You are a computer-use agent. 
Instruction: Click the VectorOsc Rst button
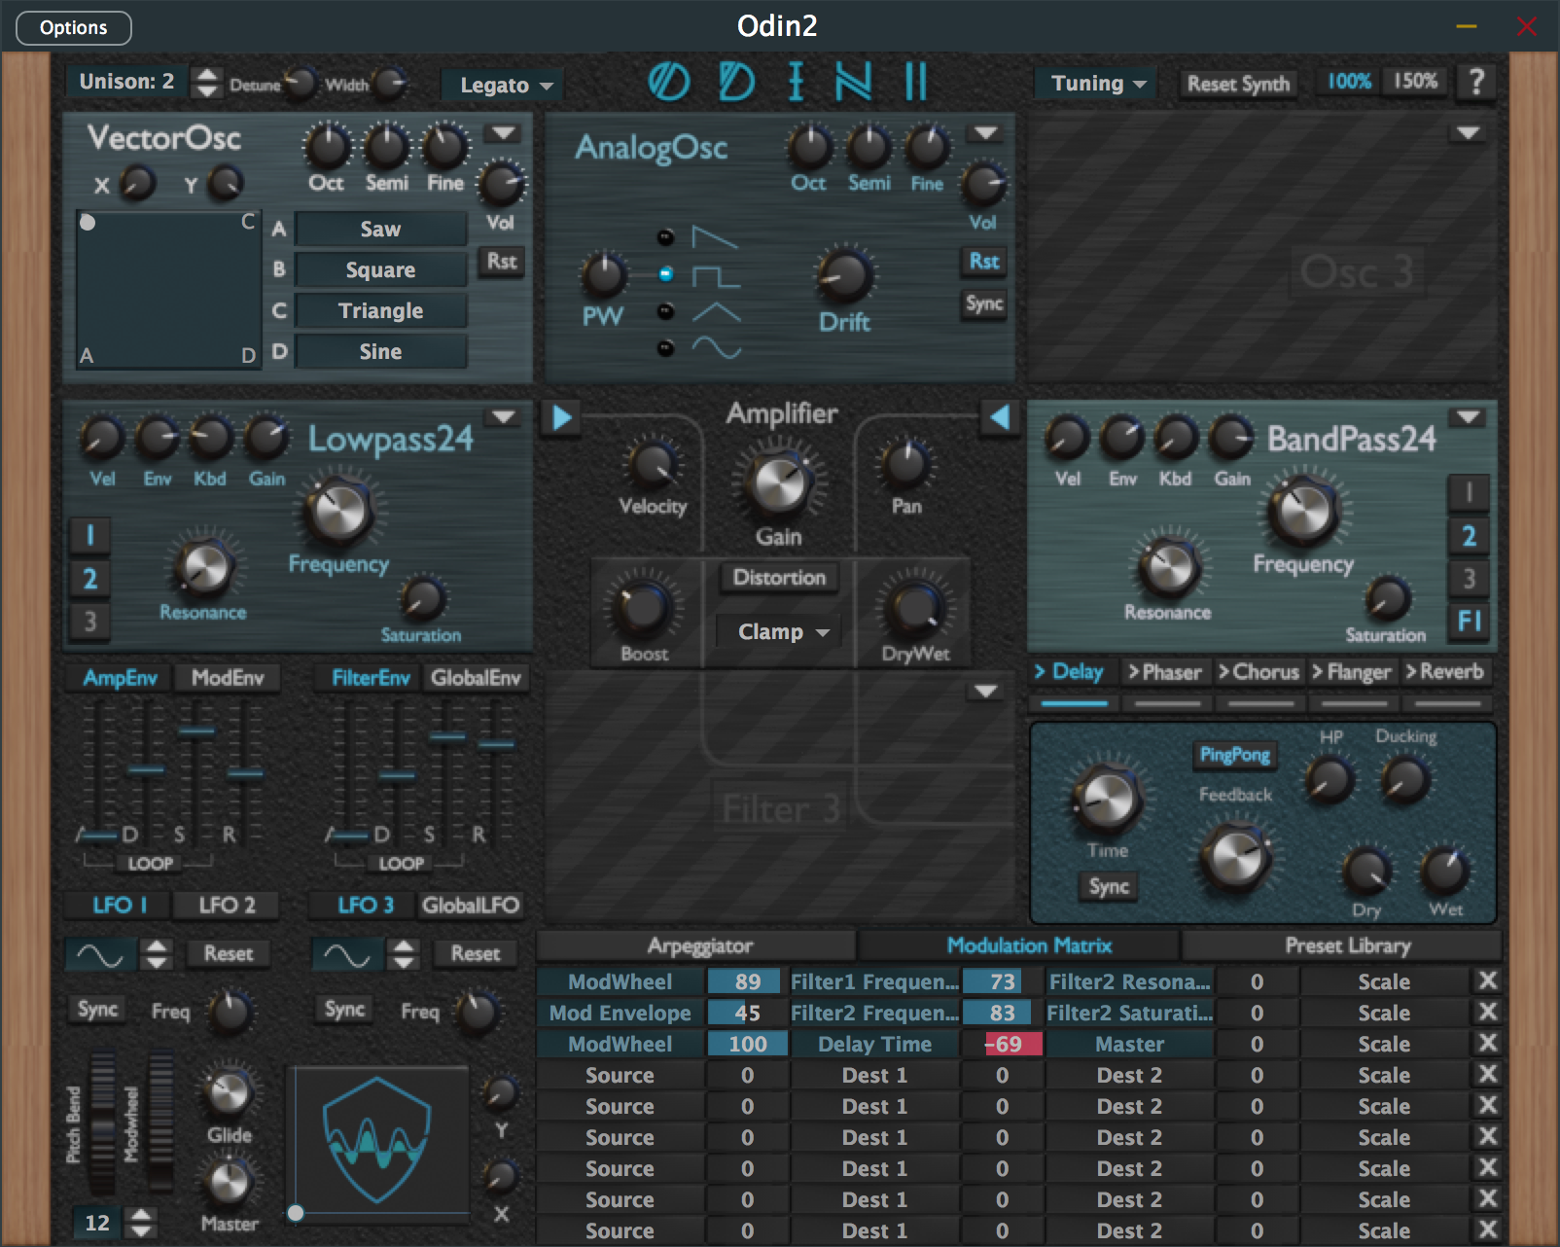(x=502, y=262)
